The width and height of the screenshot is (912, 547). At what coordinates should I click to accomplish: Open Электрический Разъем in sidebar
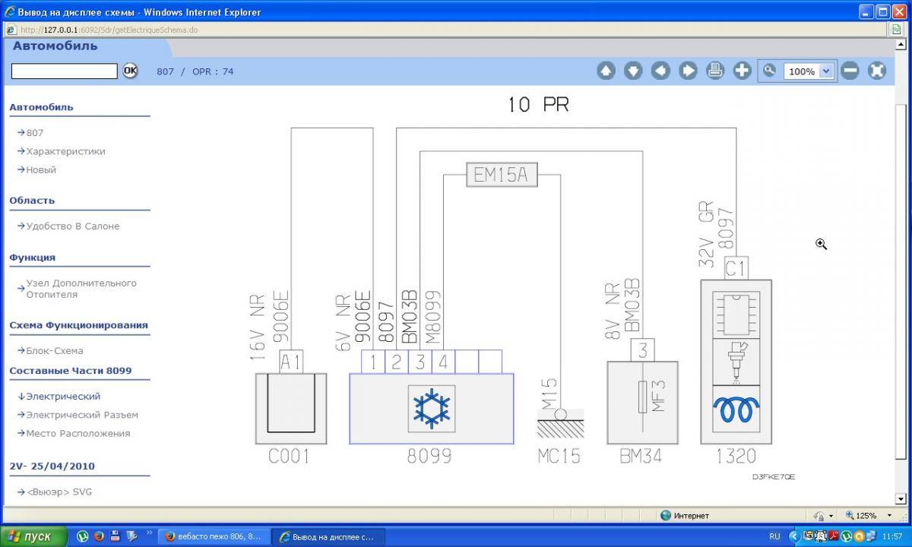[81, 415]
